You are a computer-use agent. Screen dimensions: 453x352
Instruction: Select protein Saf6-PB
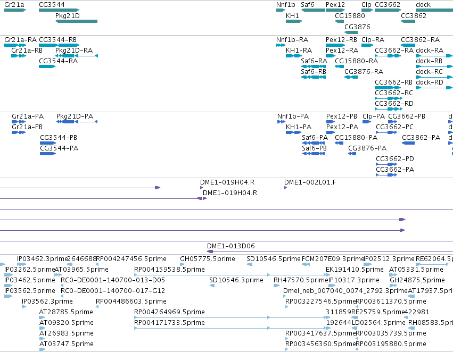click(x=314, y=154)
